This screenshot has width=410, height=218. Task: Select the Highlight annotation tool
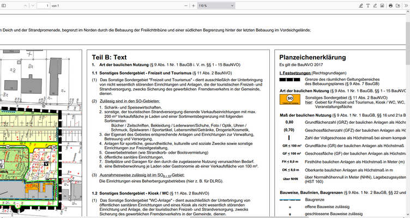[x=360, y=5]
